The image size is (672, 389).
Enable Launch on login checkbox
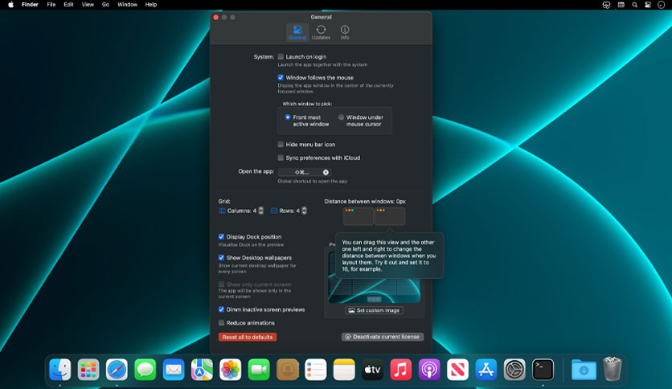pyautogui.click(x=281, y=56)
